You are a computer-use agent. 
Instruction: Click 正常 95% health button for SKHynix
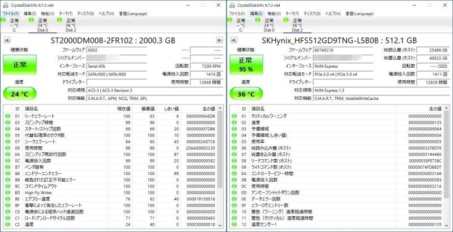(x=246, y=64)
